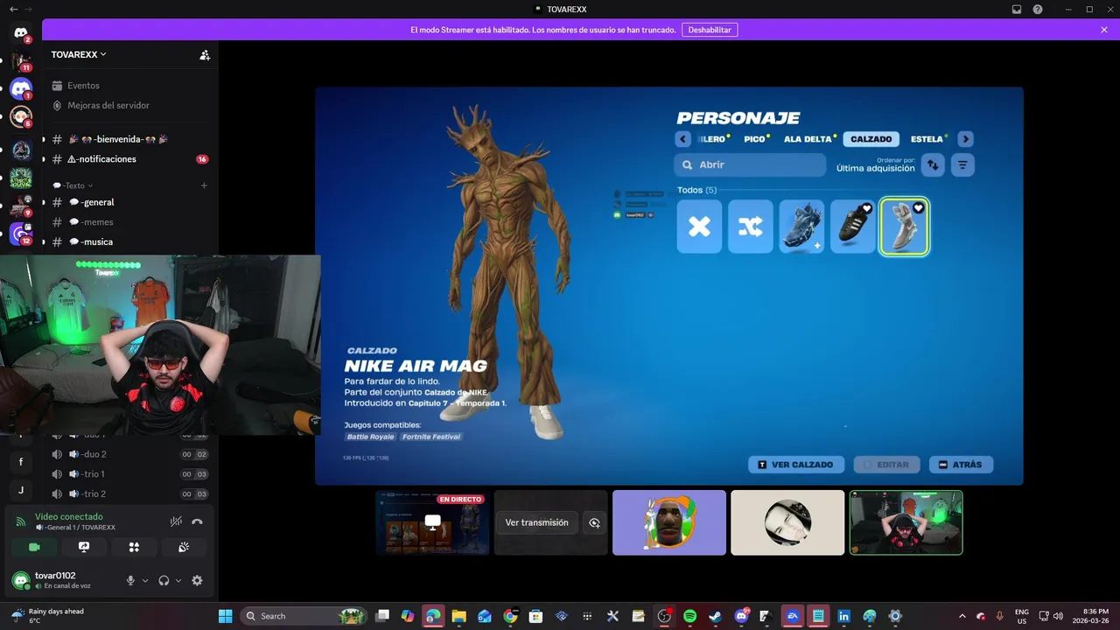Open microphone input options chevron
The image size is (1120, 630).
(x=145, y=580)
